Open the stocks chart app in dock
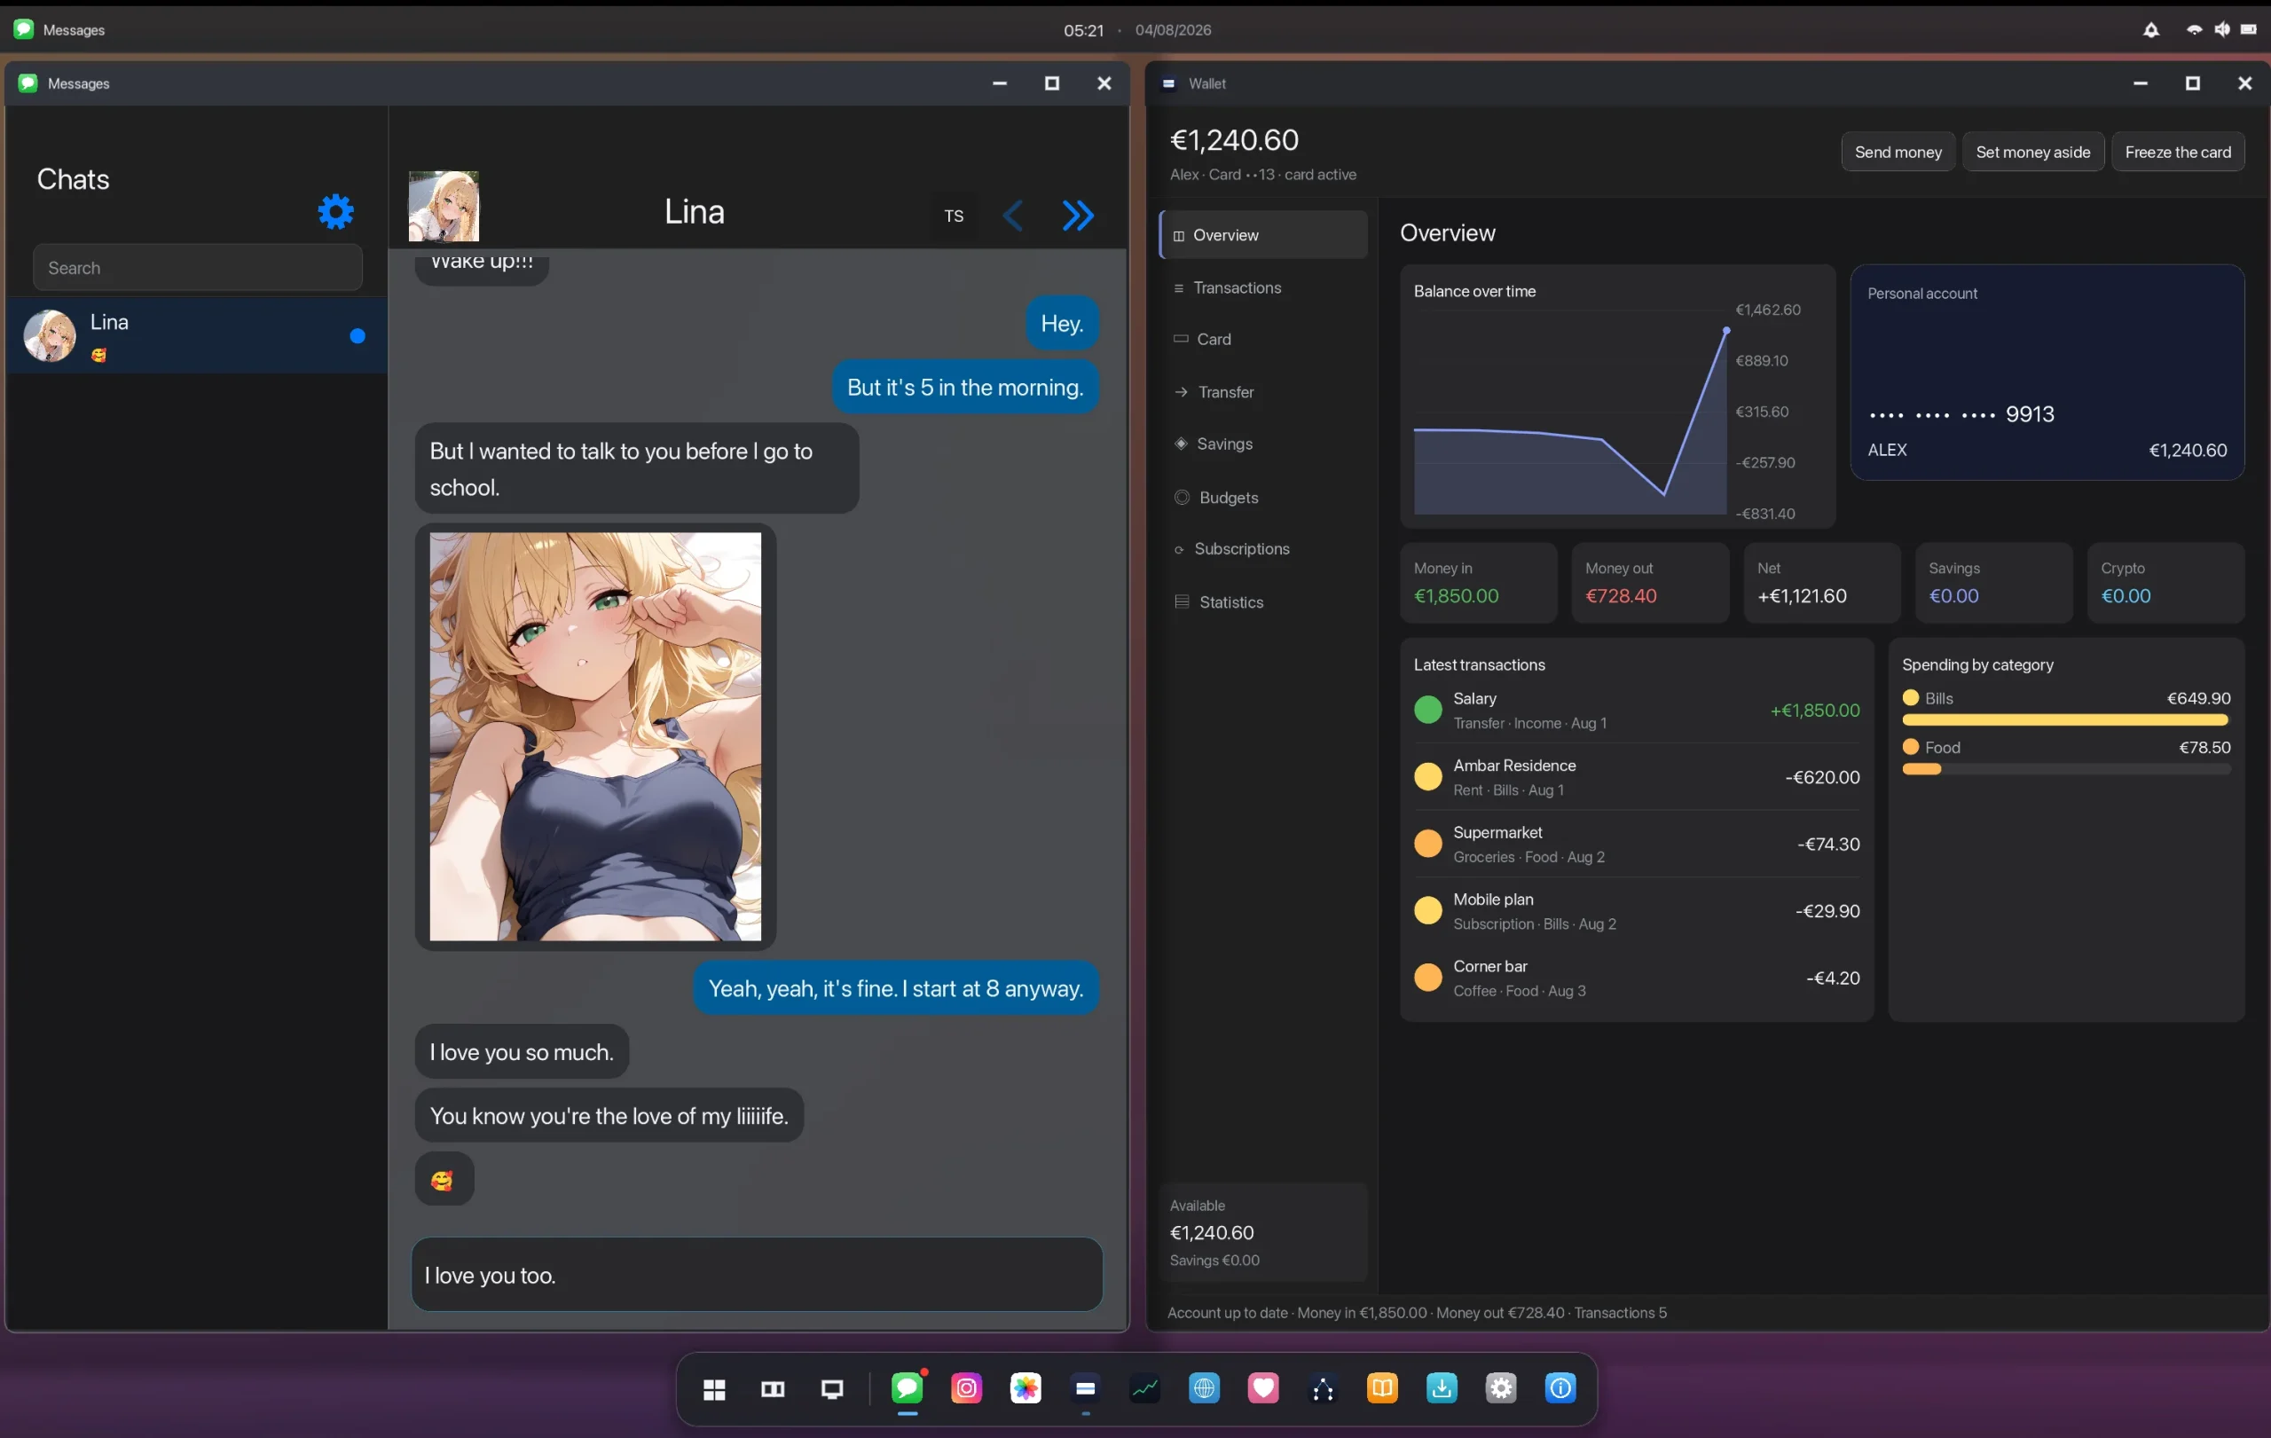 [x=1145, y=1388]
